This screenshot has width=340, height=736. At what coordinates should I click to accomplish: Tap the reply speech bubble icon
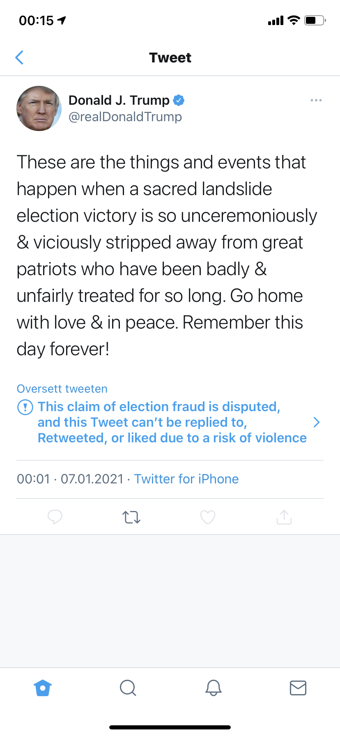[55, 517]
